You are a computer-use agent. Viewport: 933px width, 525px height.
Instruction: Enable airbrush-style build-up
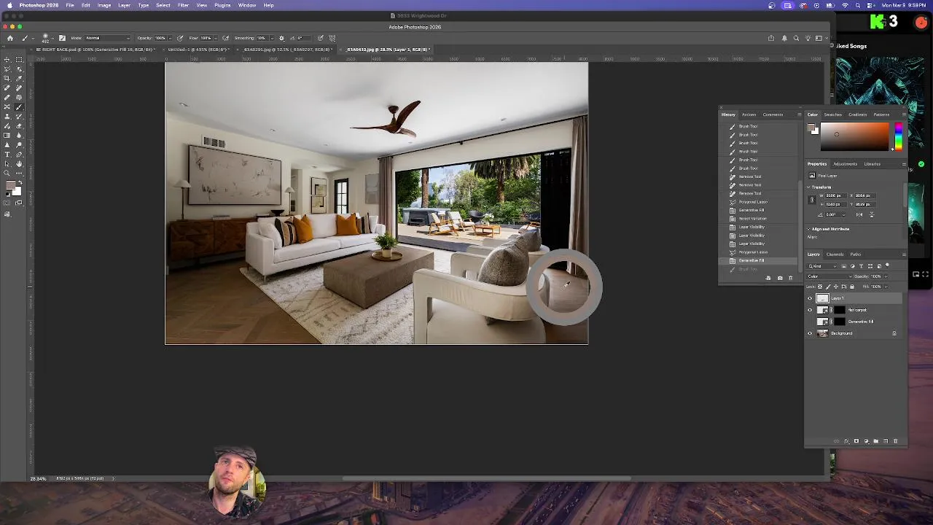point(225,38)
